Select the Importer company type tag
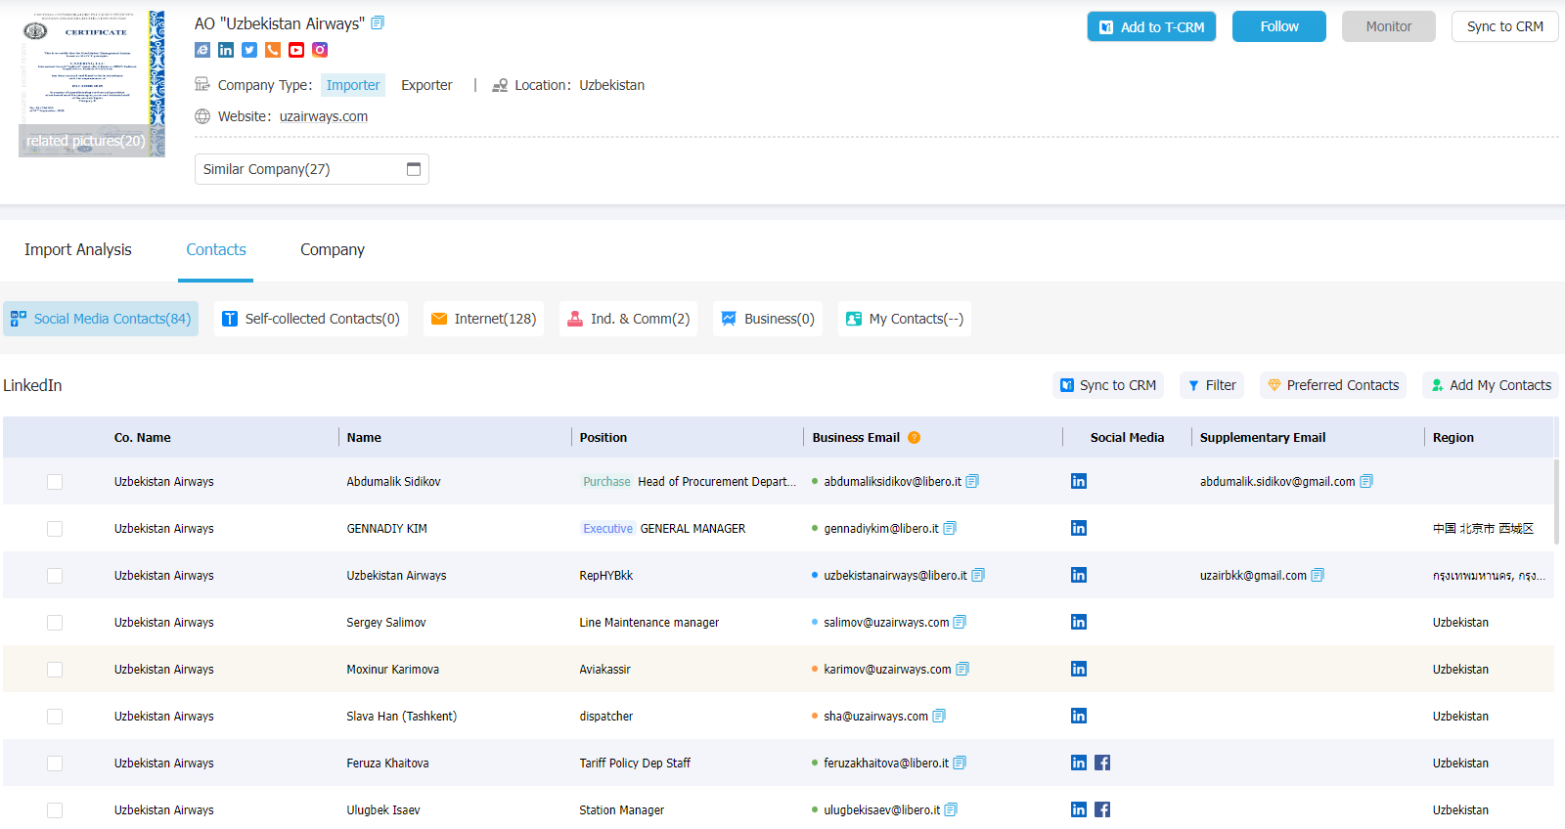The image size is (1565, 829). pyautogui.click(x=353, y=85)
